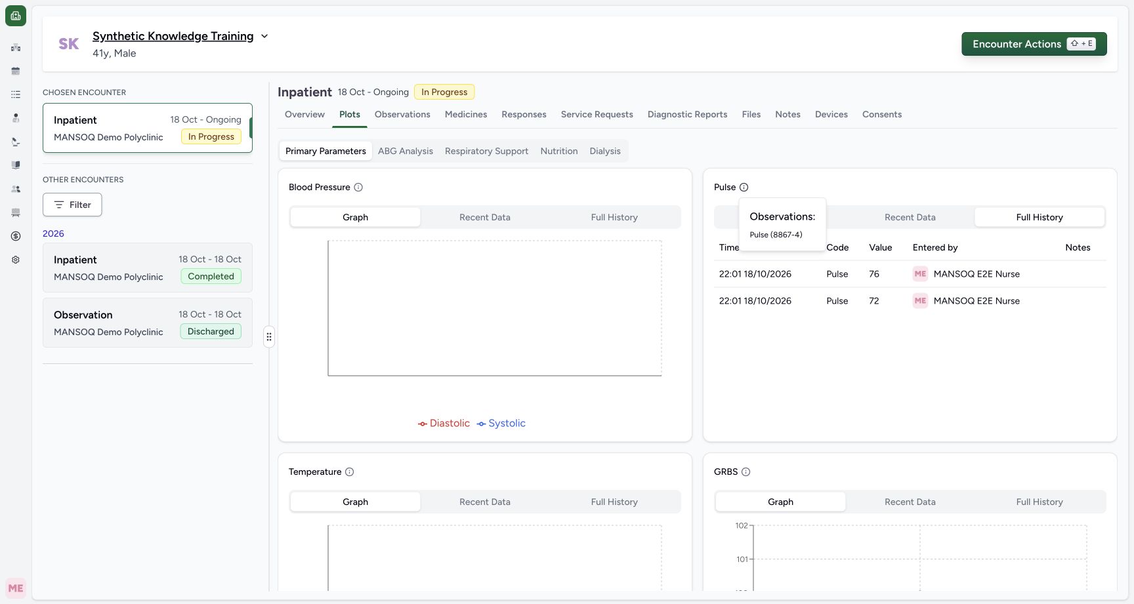Click the Synthetic Knowledge Training patient link

(x=173, y=36)
